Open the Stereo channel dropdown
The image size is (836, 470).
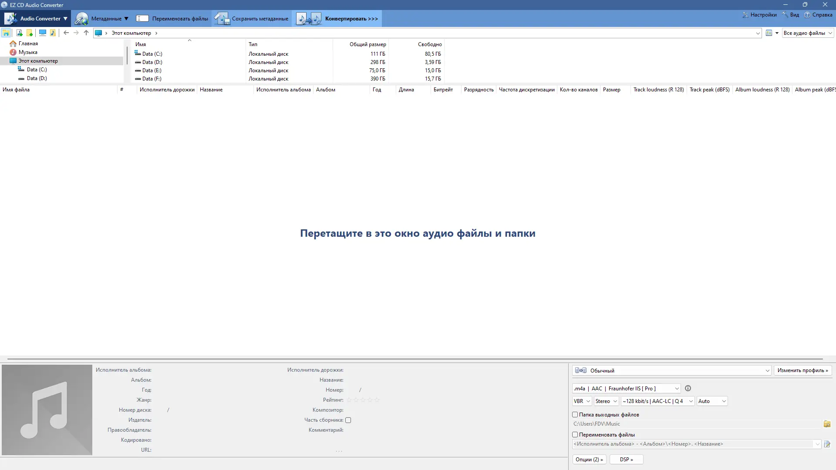606,401
